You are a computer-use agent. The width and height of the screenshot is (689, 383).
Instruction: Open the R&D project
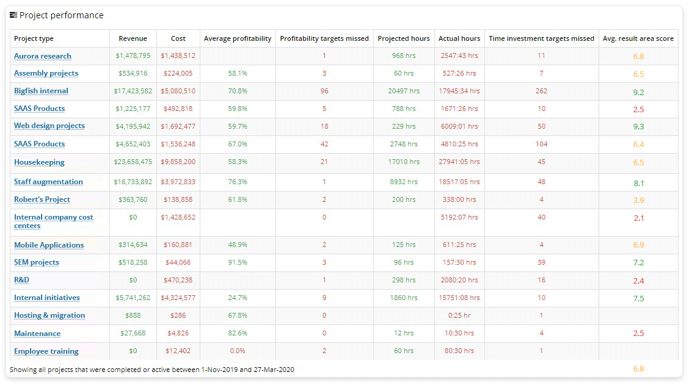pyautogui.click(x=21, y=279)
